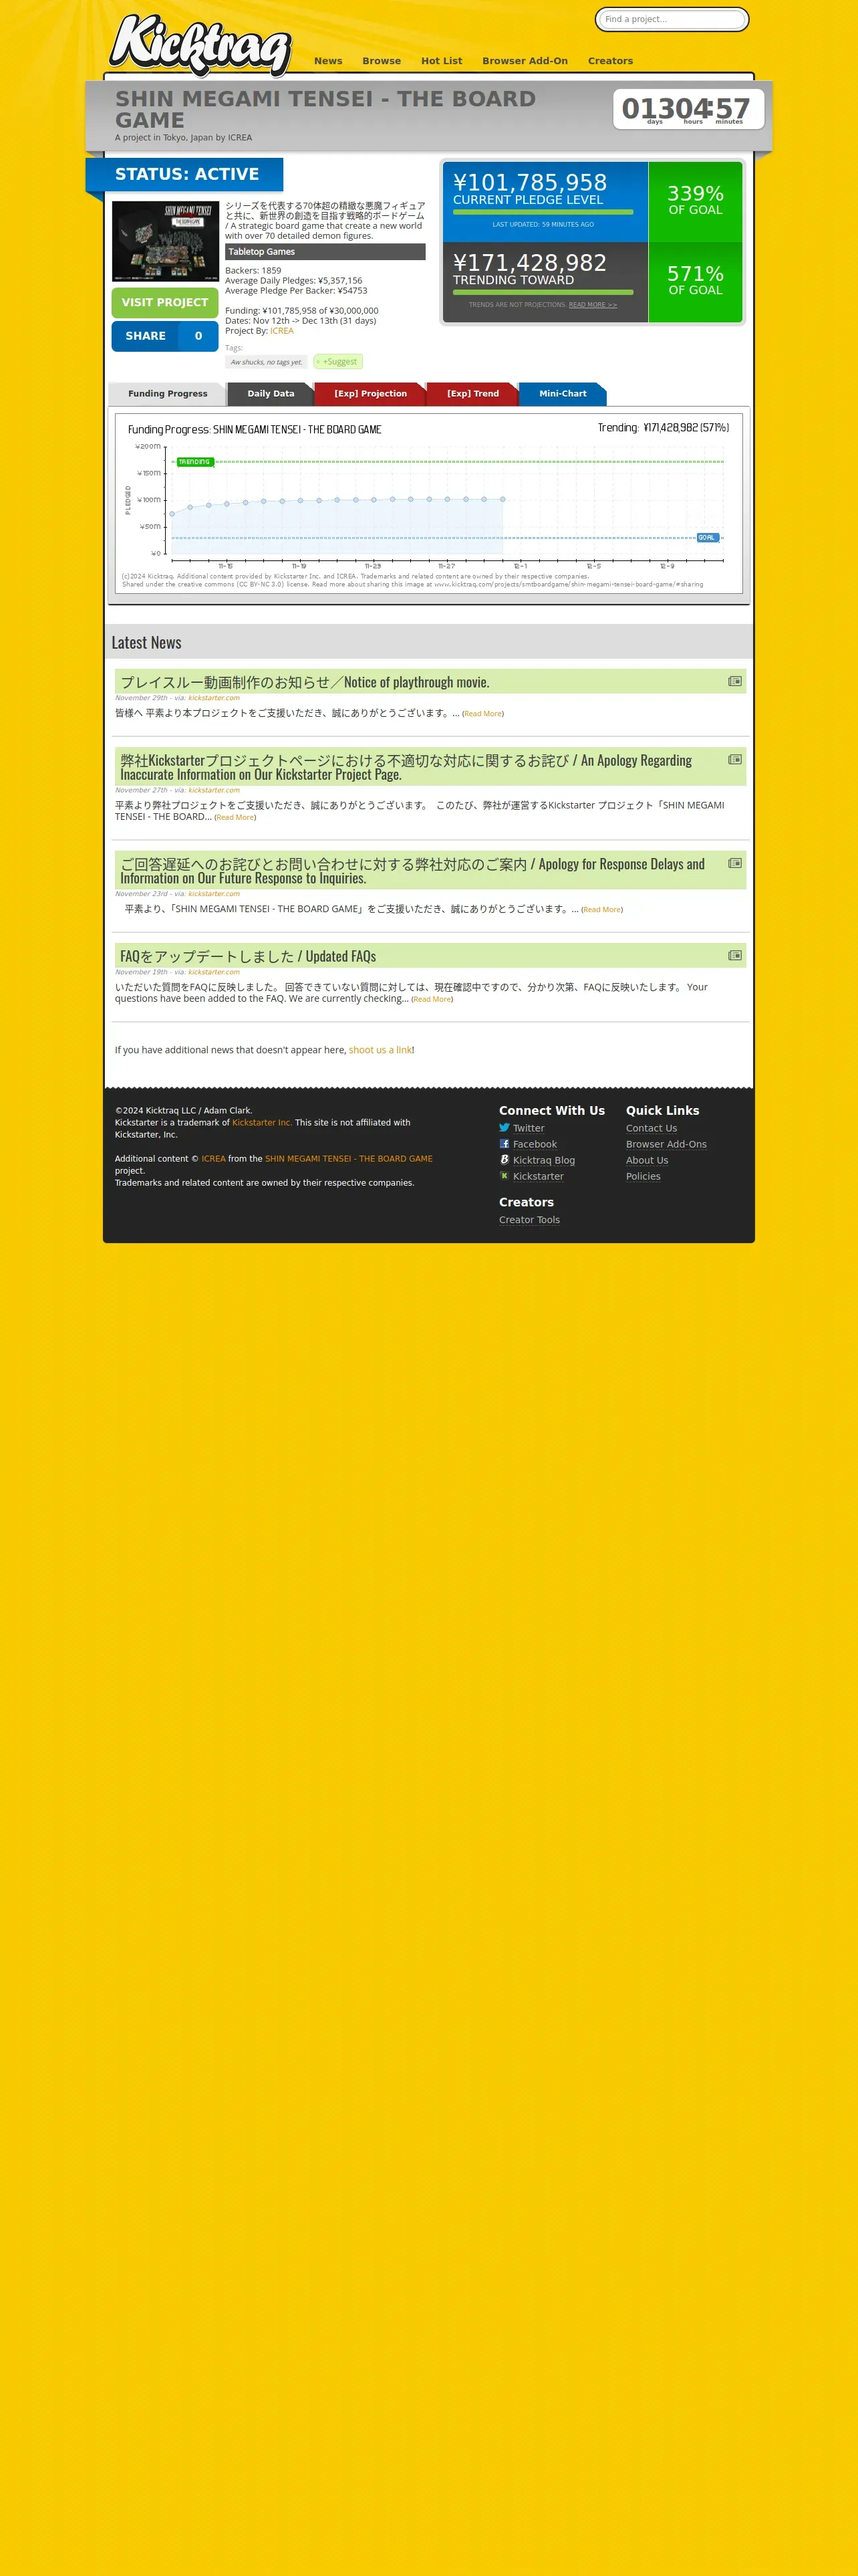
Task: Open the Kickstarter footer link
Action: pos(539,1176)
